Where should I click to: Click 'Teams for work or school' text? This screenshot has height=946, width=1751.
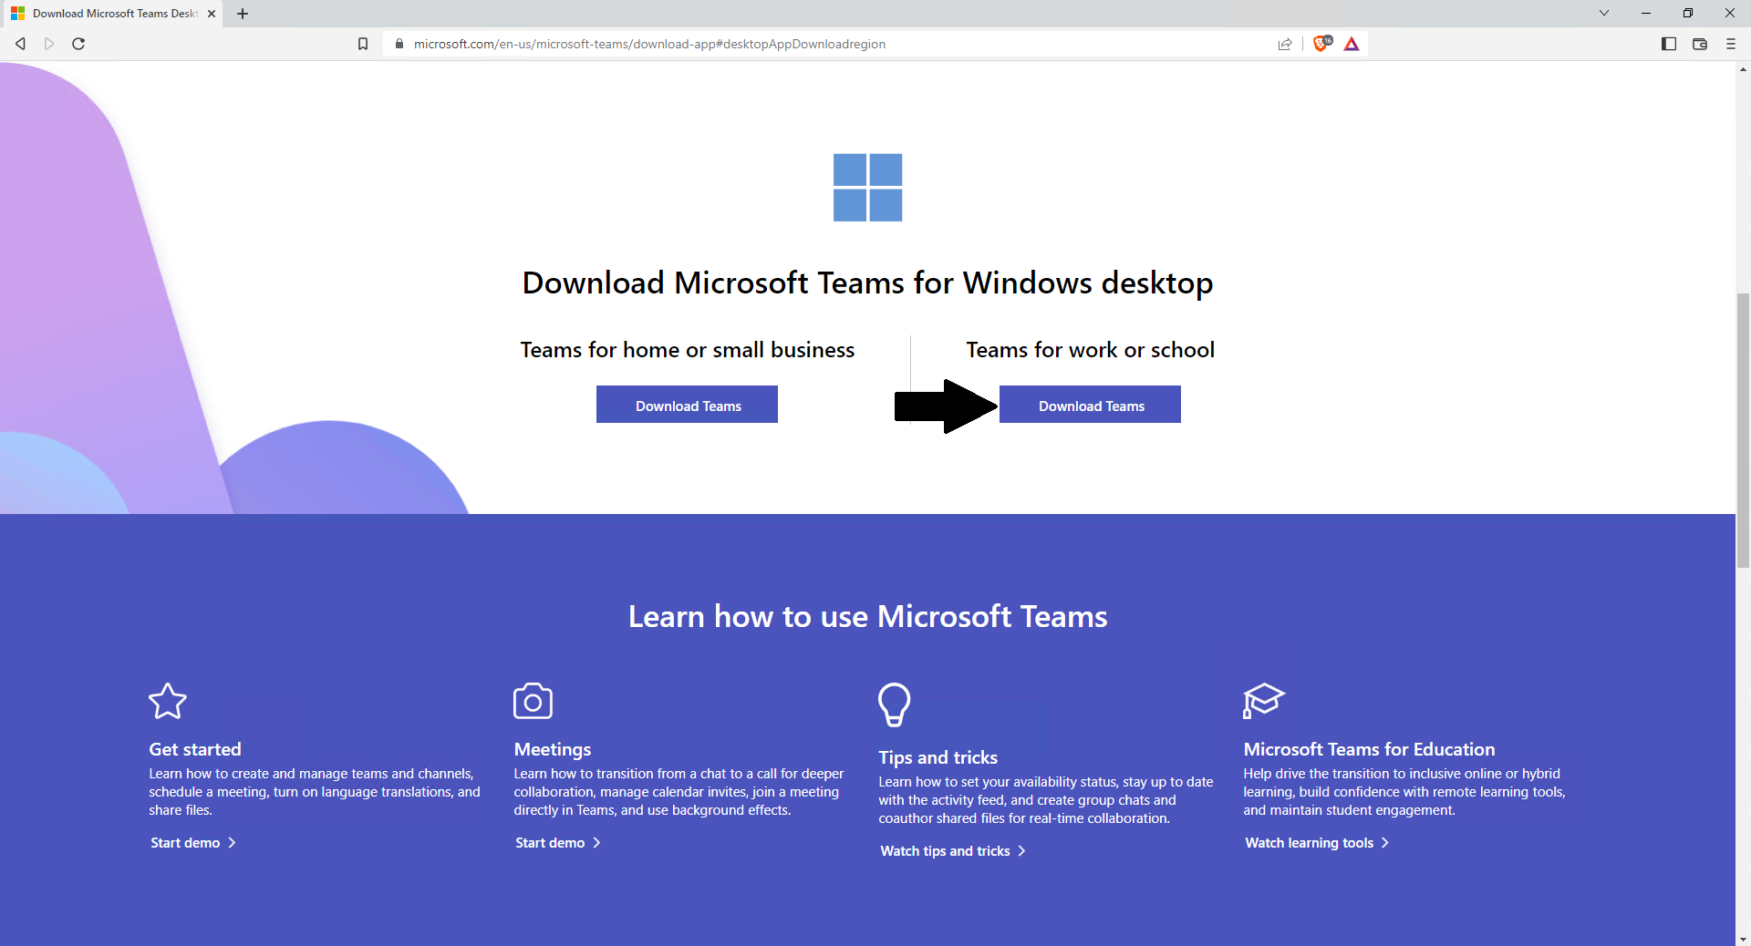pos(1091,350)
